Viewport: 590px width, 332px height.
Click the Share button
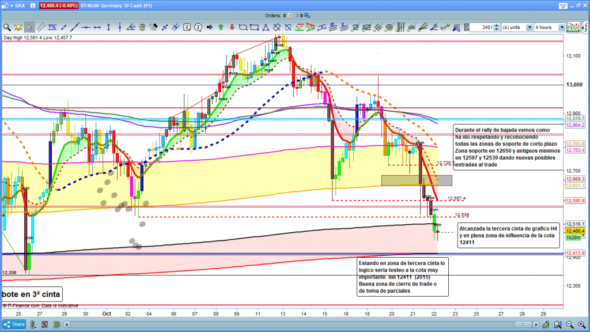pos(15,325)
